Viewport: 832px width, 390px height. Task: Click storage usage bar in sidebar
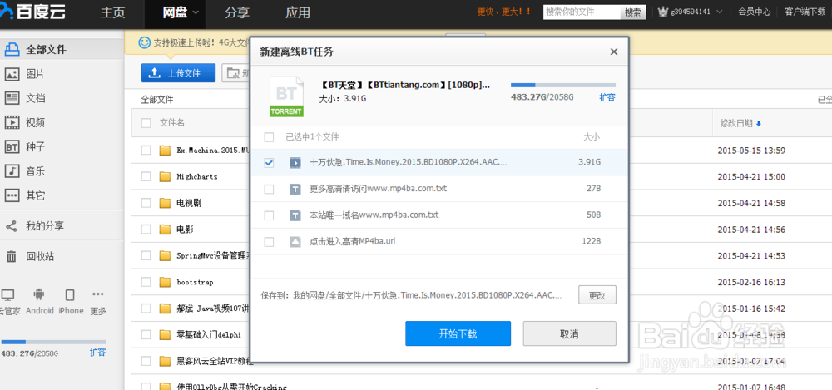53,343
